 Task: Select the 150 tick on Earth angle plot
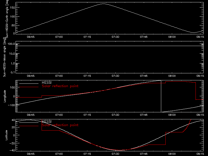(12, 8)
